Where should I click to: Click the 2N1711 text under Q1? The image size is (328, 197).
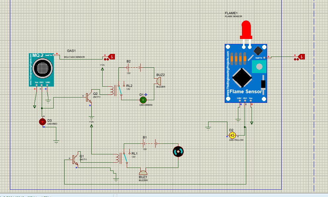point(83,159)
